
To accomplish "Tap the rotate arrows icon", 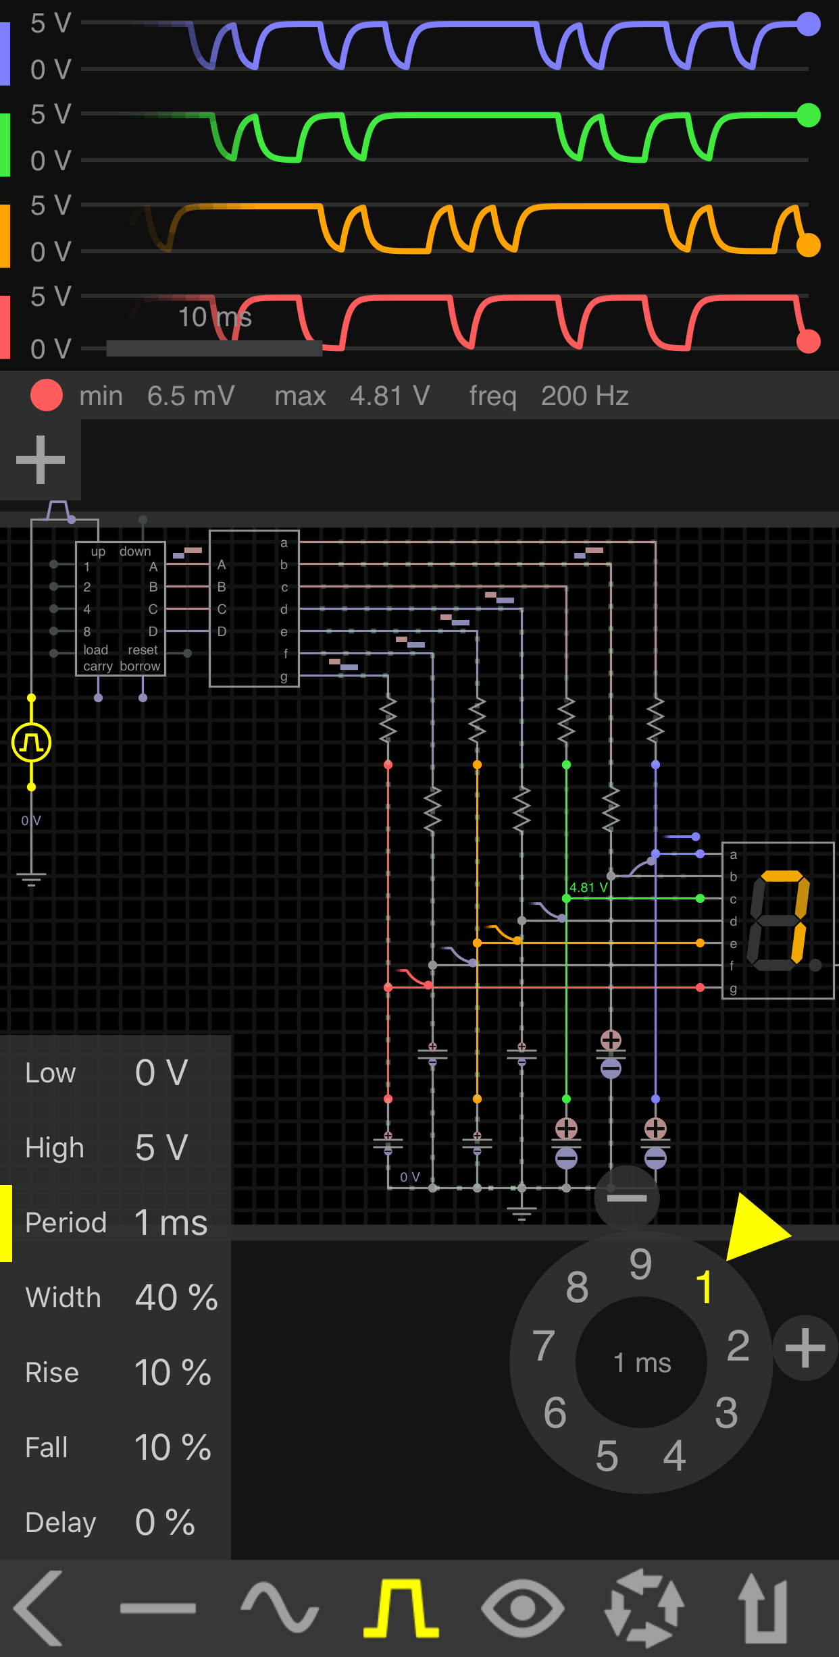I will (644, 1608).
